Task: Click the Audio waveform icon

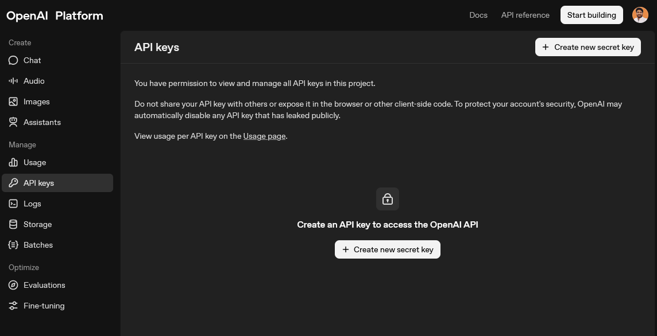Action: pos(13,81)
